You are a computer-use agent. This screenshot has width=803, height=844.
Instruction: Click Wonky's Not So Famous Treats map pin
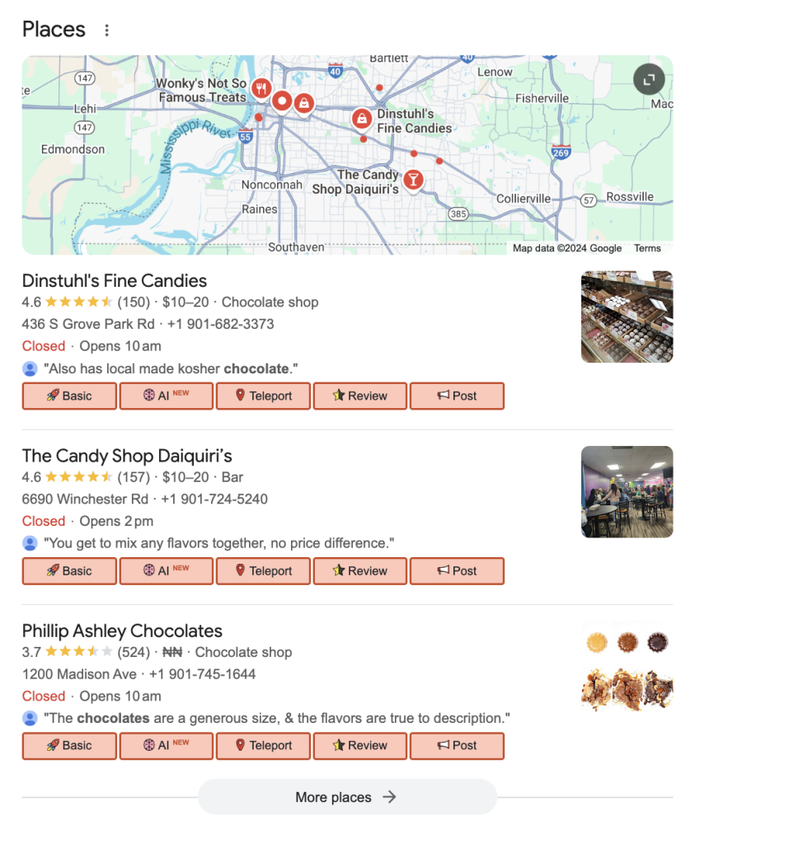[x=261, y=88]
